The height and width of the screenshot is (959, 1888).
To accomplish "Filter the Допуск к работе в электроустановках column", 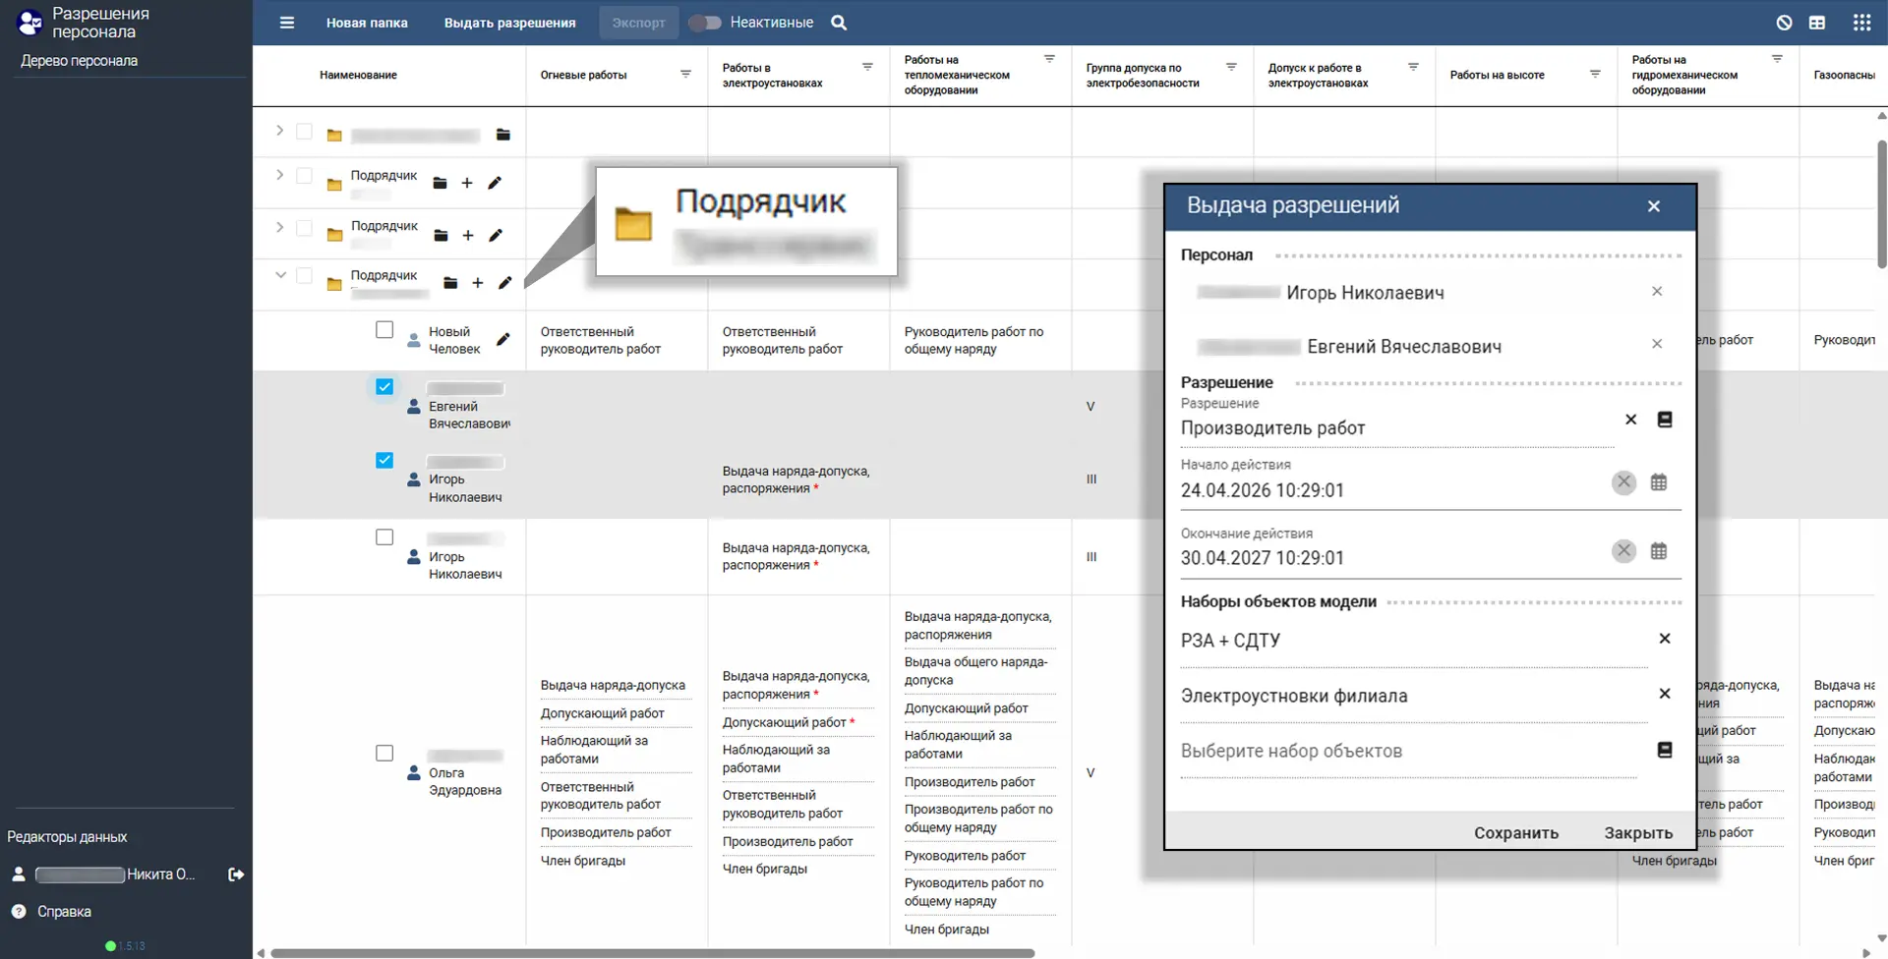I will [x=1413, y=67].
